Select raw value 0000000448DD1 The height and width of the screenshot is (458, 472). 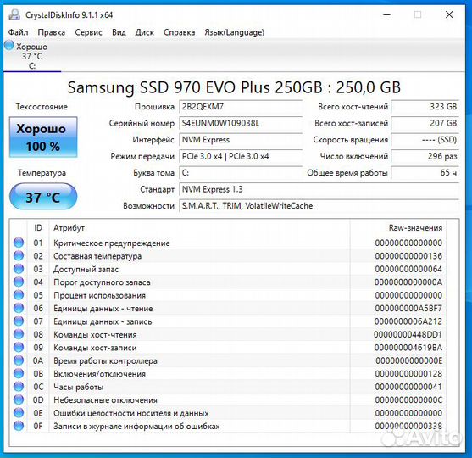408,335
